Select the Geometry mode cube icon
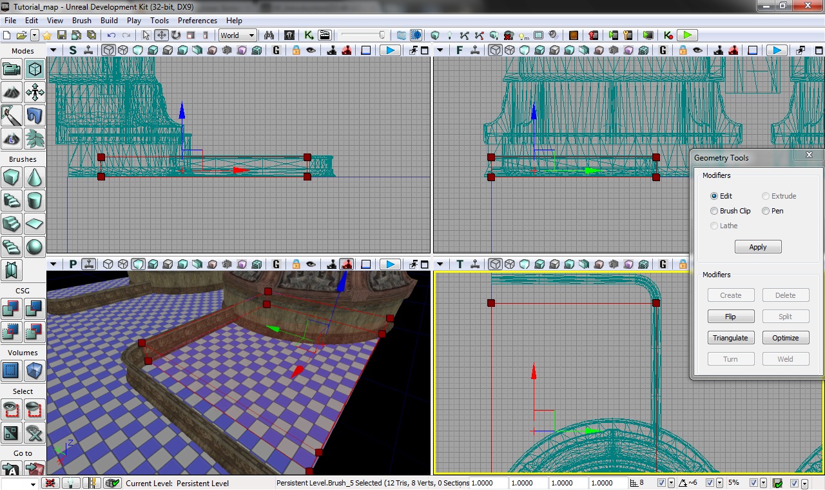The height and width of the screenshot is (490, 825). click(x=35, y=69)
